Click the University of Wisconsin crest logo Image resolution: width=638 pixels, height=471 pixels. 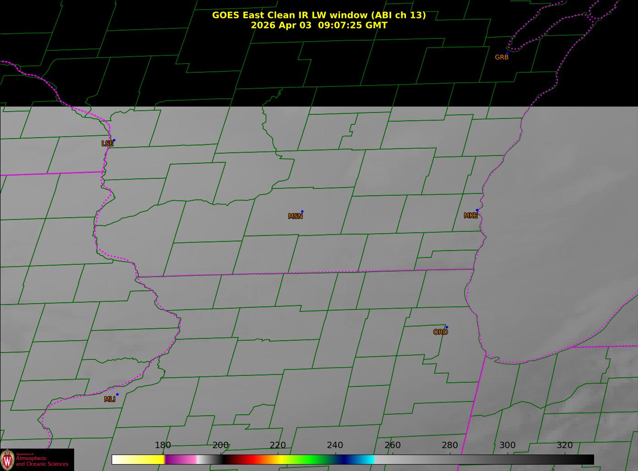pos(7,460)
